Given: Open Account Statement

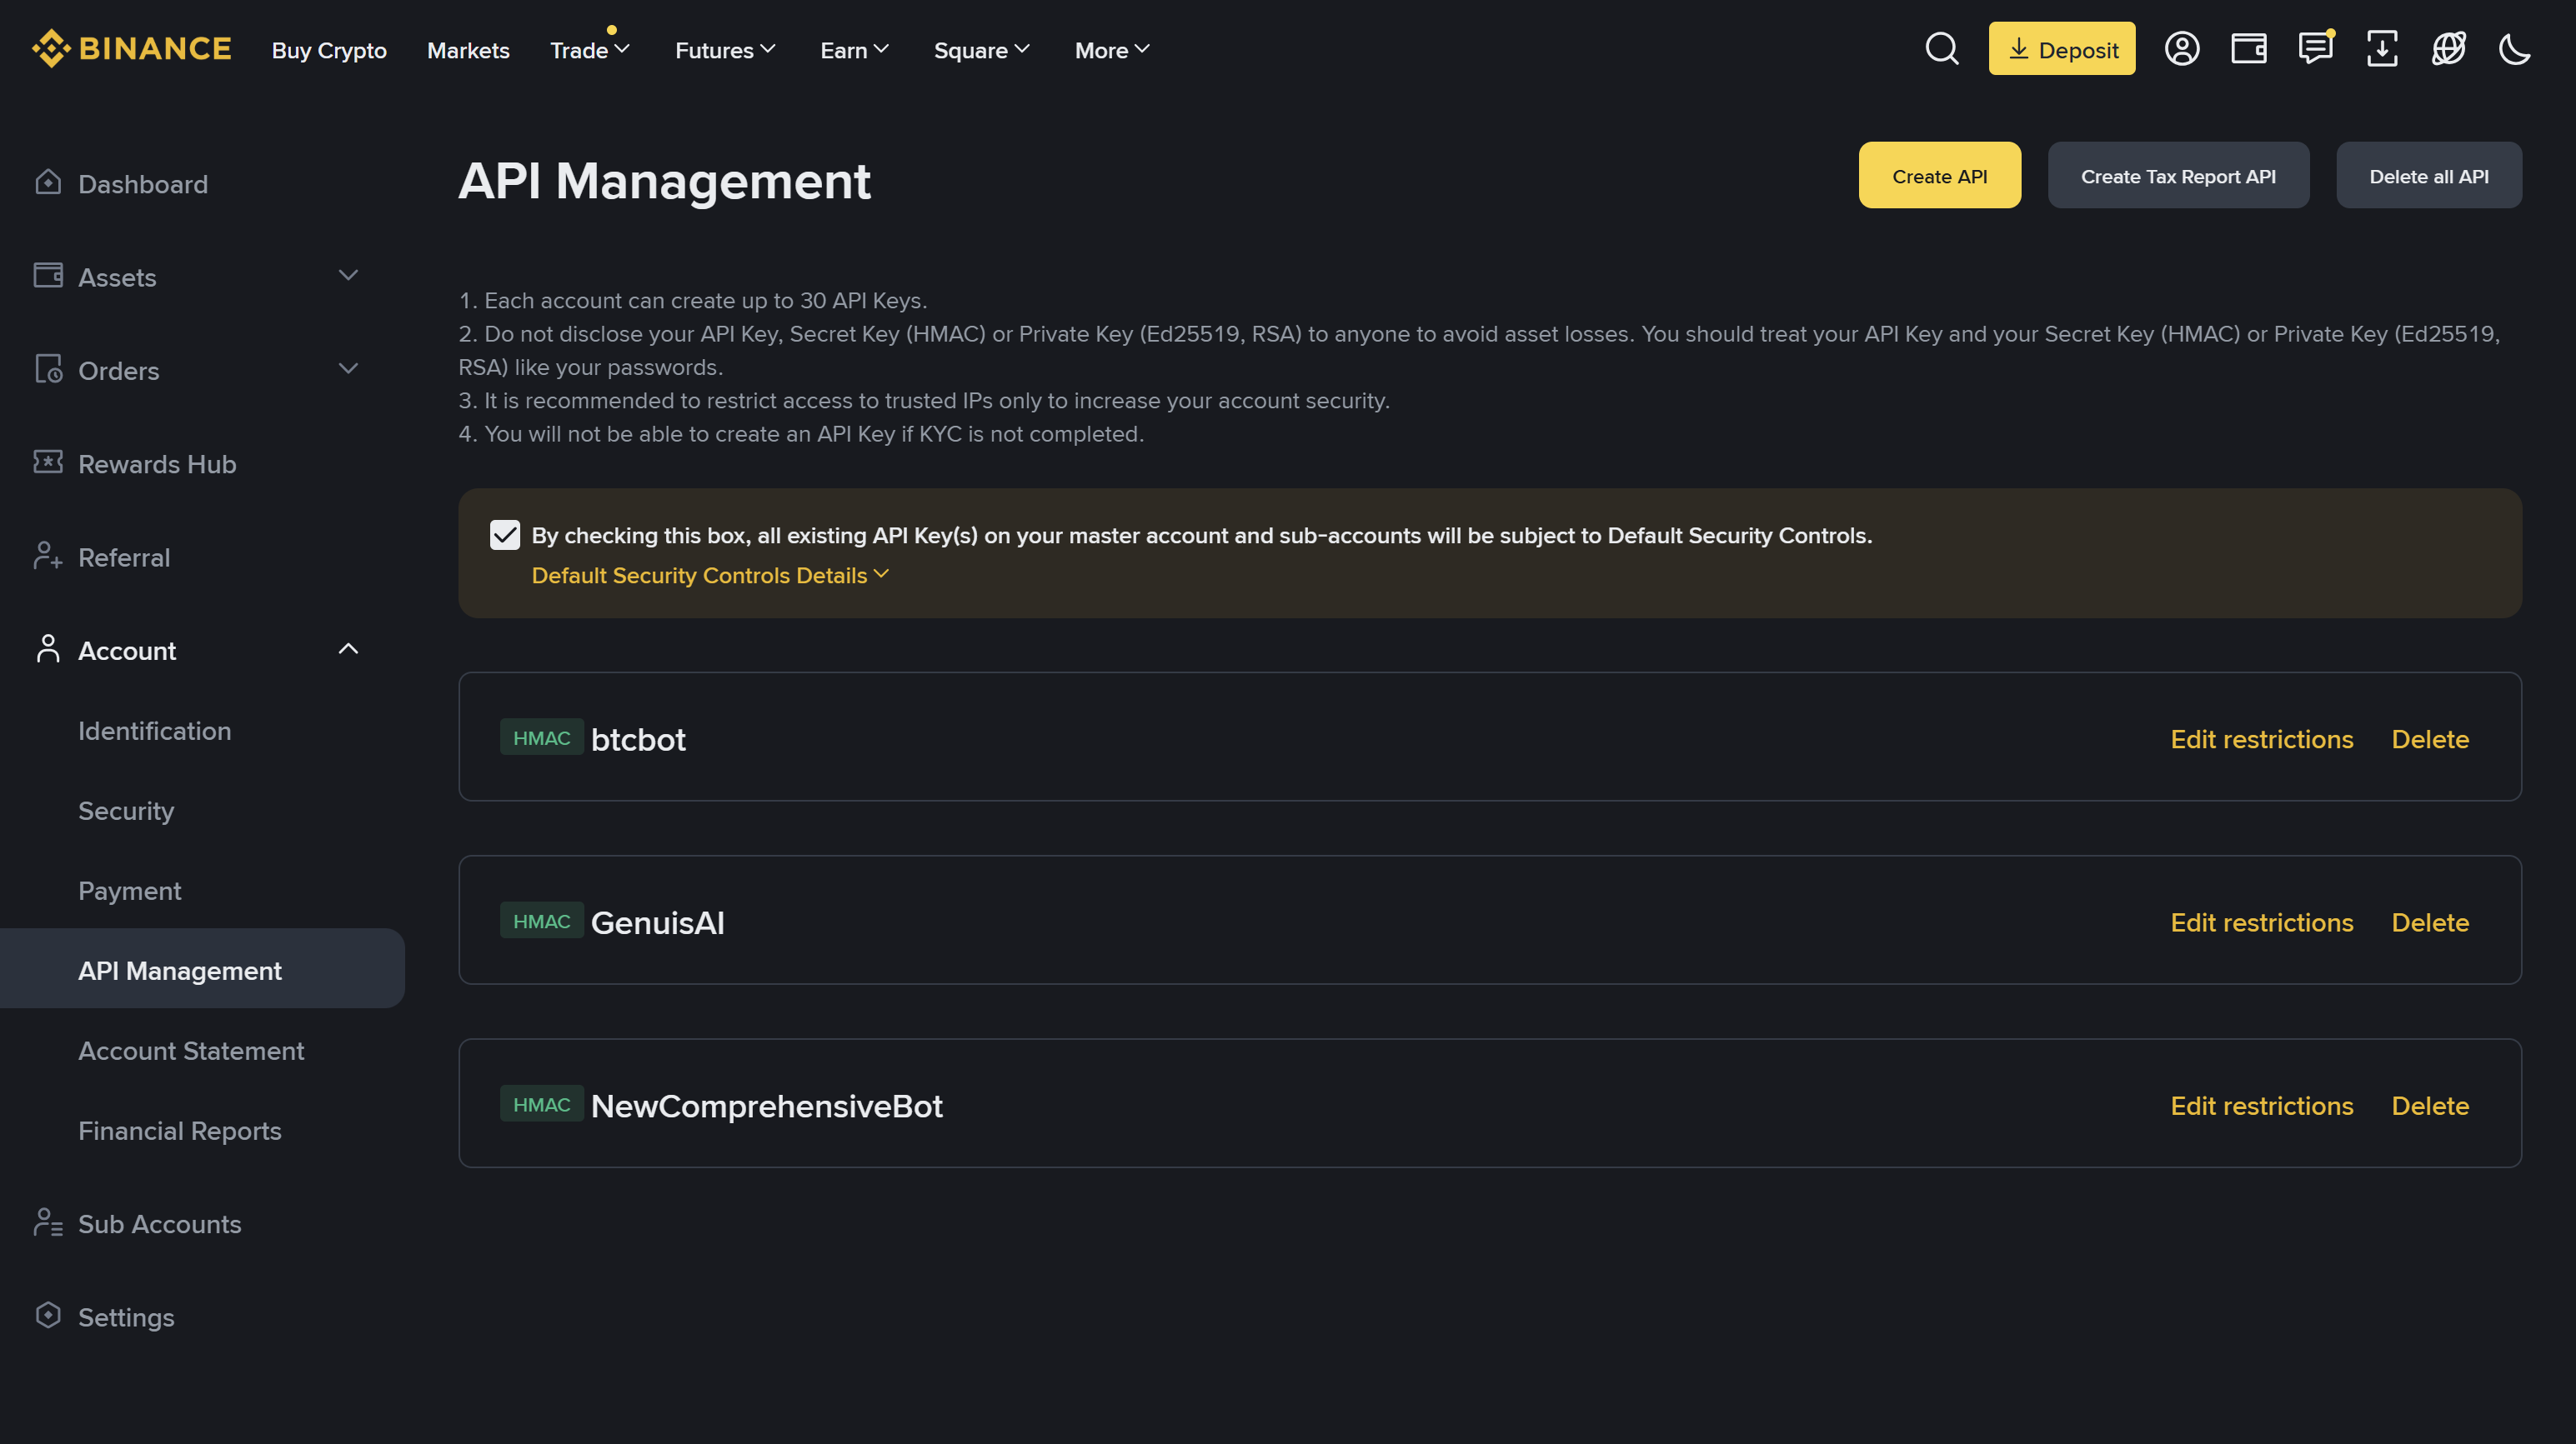Looking at the screenshot, I should coord(191,1050).
